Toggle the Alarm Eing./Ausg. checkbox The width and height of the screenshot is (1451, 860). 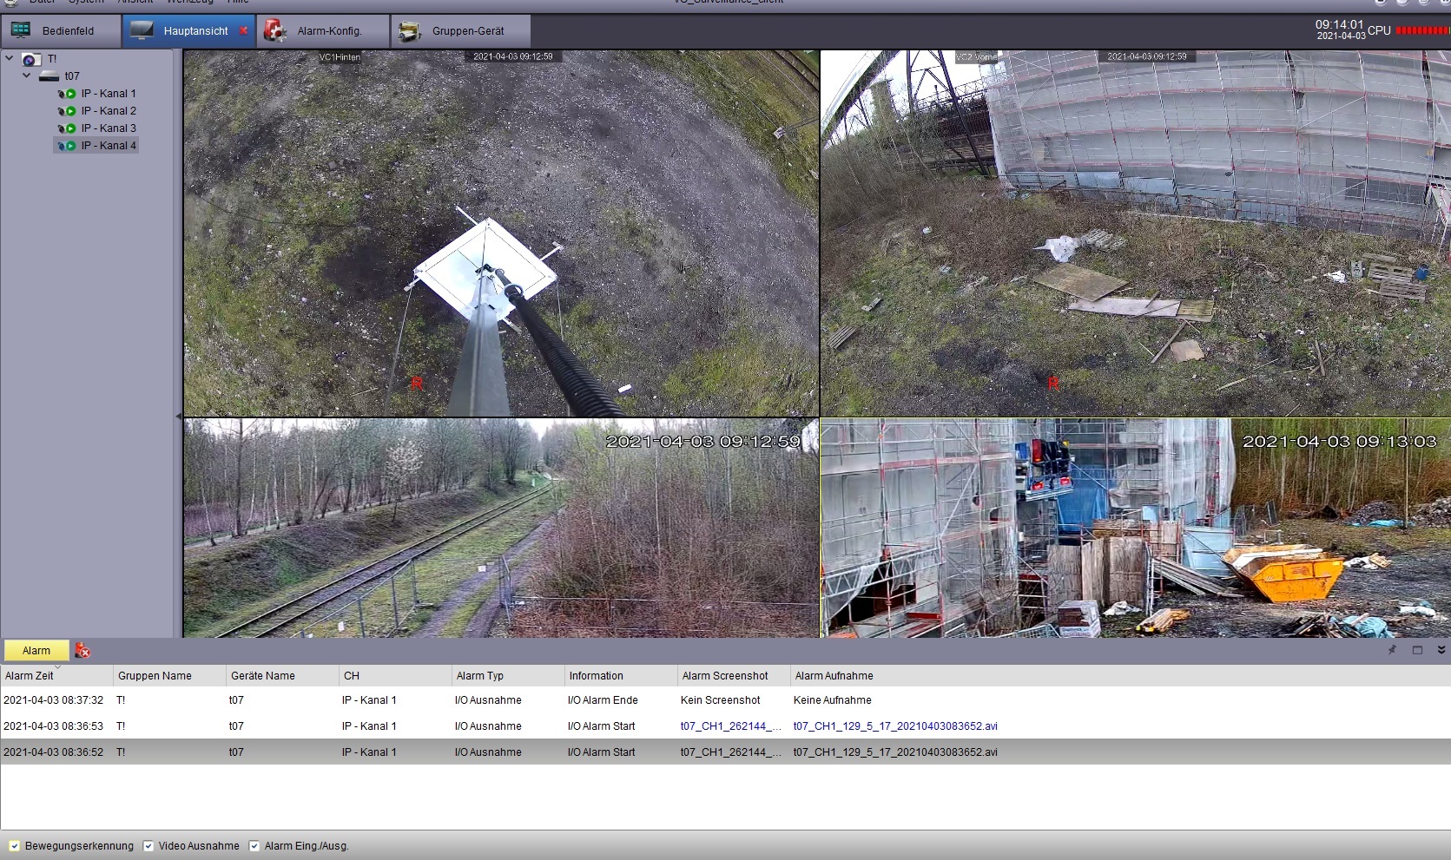pyautogui.click(x=254, y=846)
